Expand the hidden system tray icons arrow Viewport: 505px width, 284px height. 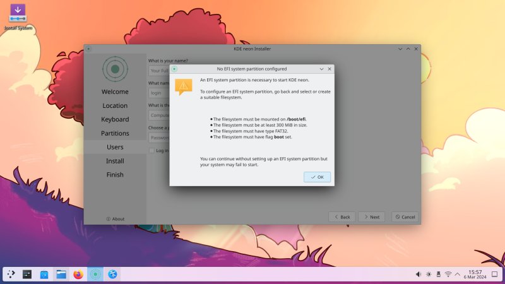click(457, 275)
